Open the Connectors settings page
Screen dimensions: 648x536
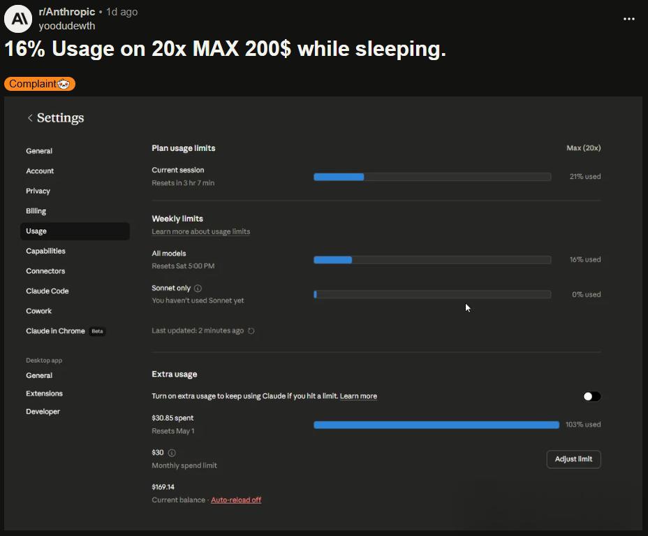point(45,271)
